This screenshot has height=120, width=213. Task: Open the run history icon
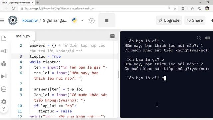click(91, 21)
